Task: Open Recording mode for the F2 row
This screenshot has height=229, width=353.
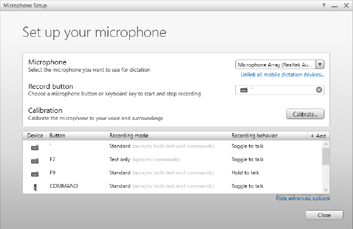Action: click(x=145, y=159)
